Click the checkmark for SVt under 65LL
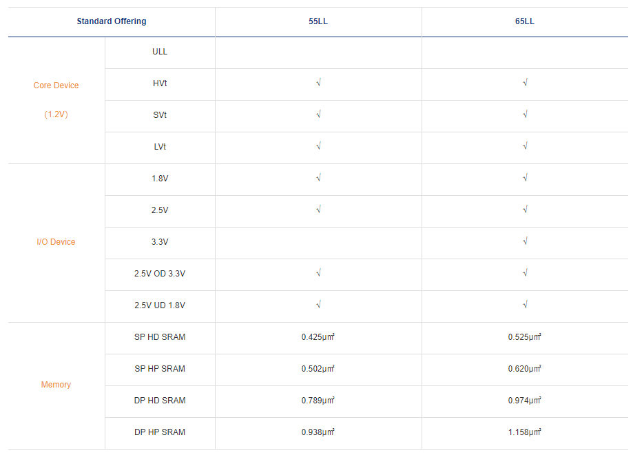 pyautogui.click(x=525, y=114)
